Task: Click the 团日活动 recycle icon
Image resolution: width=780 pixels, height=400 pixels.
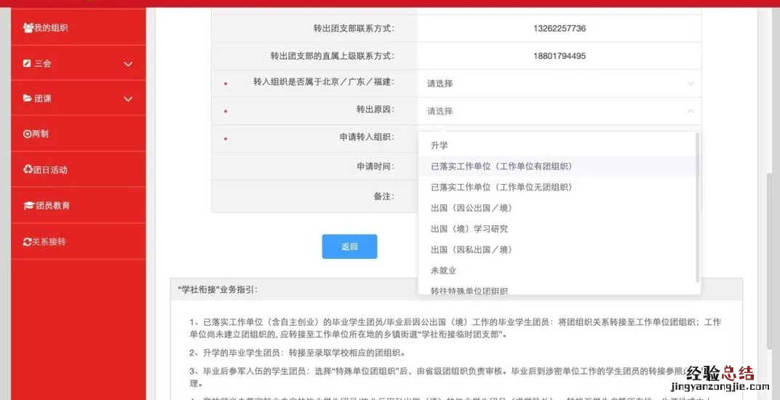Action: tap(28, 170)
